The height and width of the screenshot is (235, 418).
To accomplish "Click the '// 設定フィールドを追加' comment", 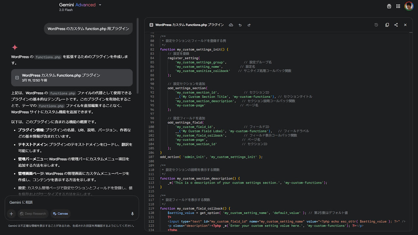I will coord(186,118).
